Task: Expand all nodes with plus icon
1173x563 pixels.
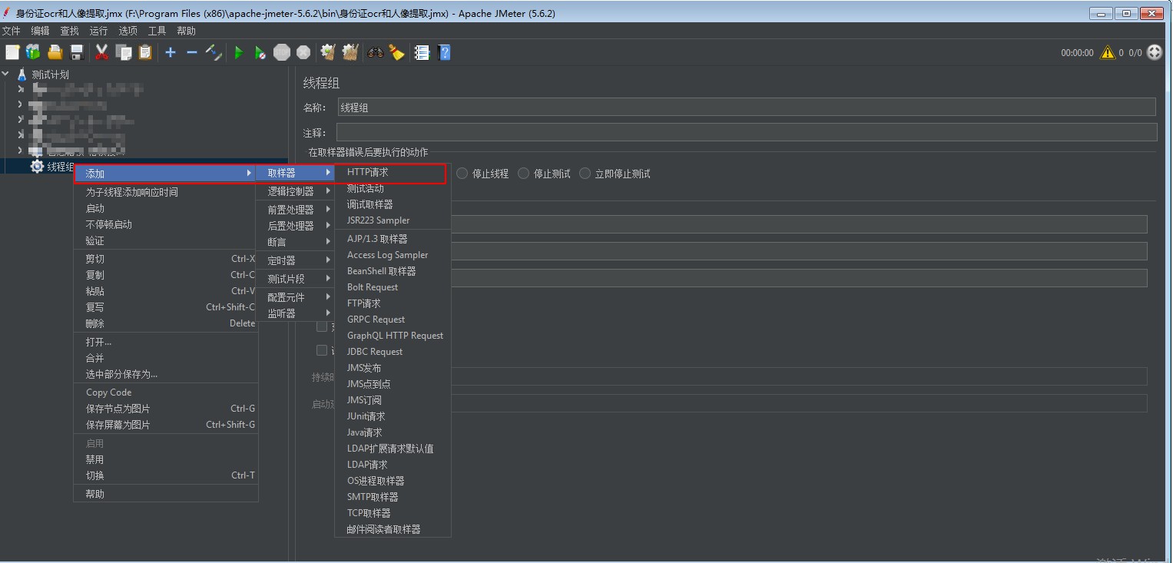Action: (x=171, y=52)
